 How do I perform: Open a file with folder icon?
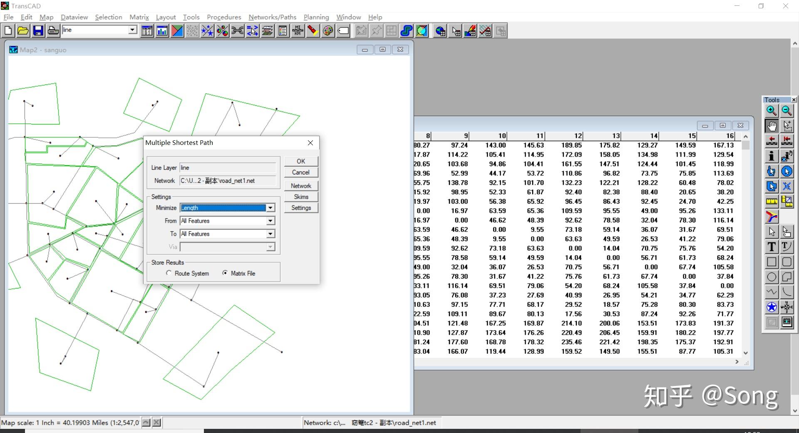click(23, 31)
